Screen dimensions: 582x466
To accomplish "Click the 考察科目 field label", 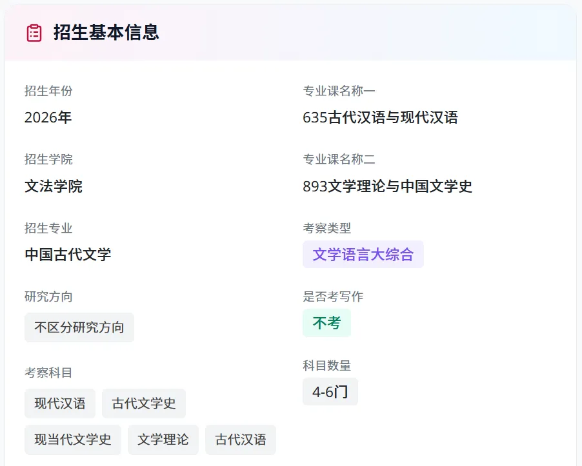I will click(x=48, y=373).
